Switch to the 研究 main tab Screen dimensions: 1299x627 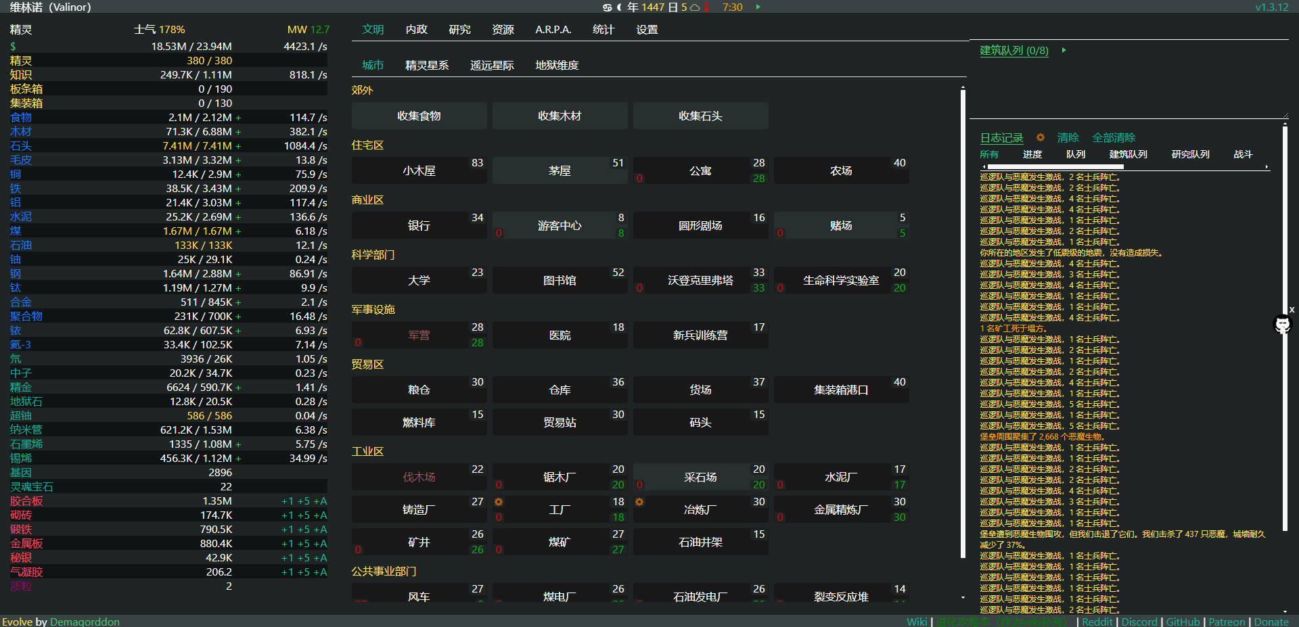tap(459, 30)
